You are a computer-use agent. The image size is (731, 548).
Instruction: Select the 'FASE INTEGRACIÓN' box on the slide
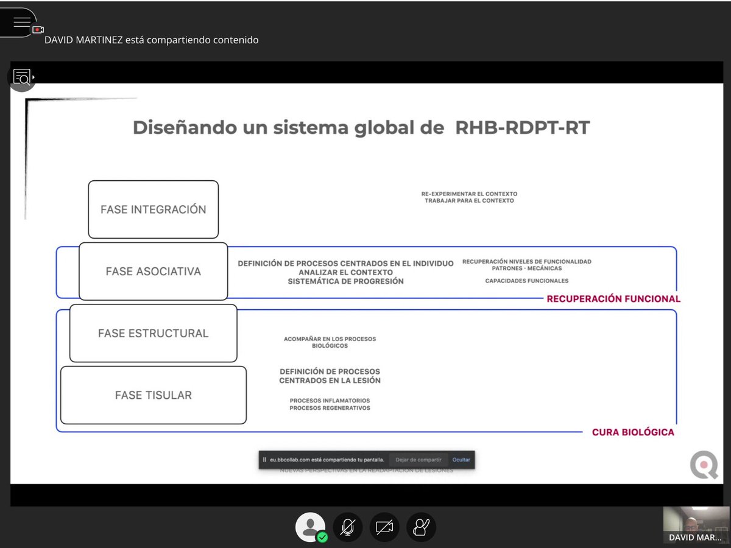coord(154,208)
